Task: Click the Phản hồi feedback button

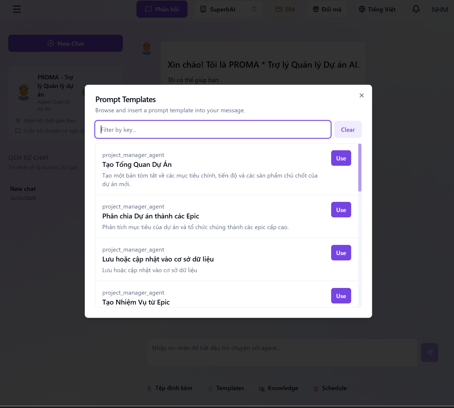Action: [x=162, y=9]
